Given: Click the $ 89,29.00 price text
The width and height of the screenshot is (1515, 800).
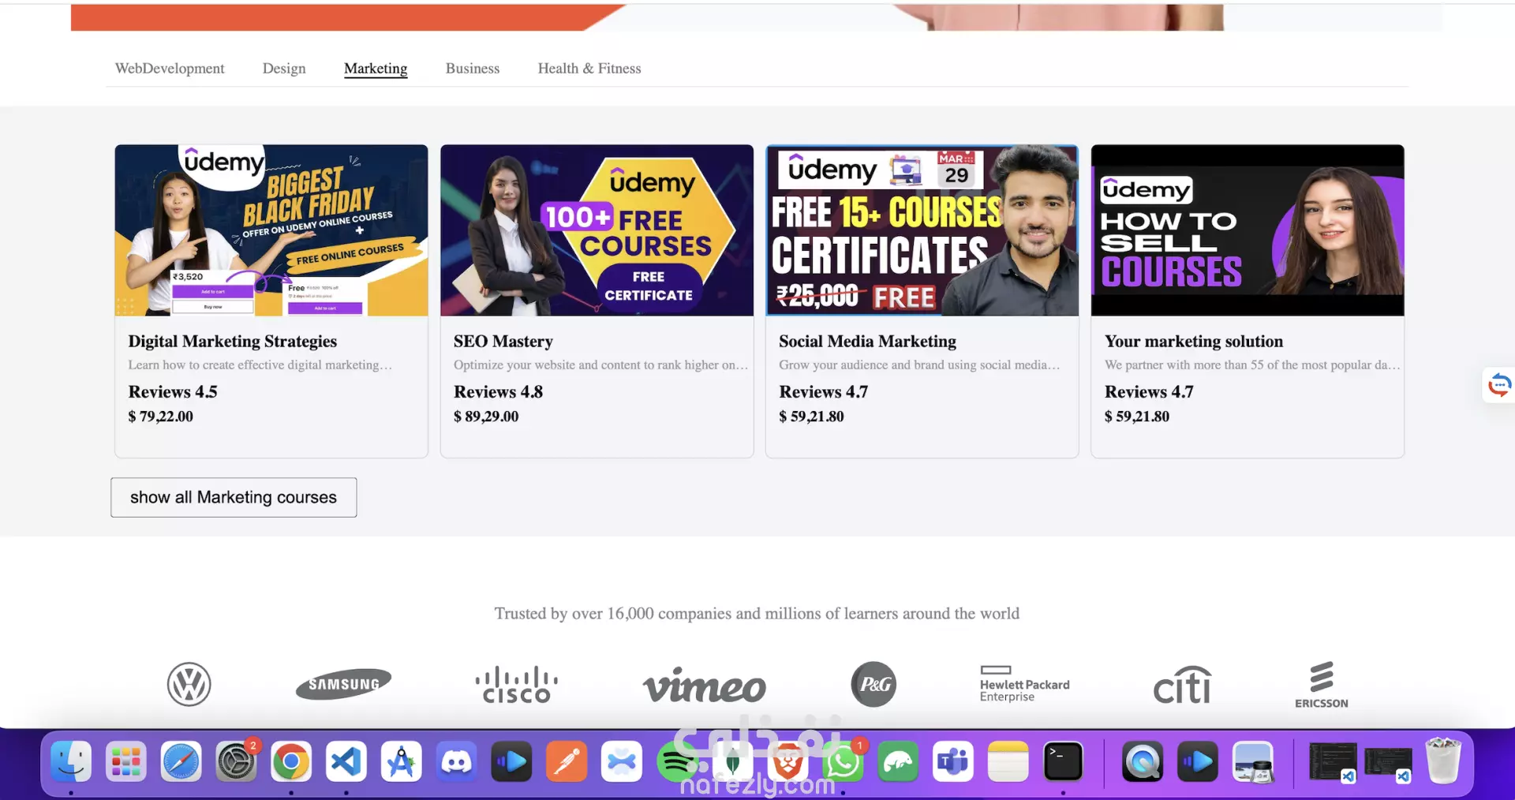Looking at the screenshot, I should coord(486,416).
